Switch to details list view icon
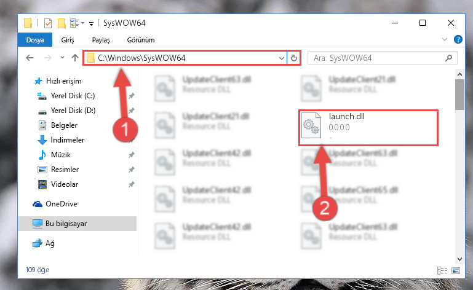Image resolution: width=473 pixels, height=290 pixels. pyautogui.click(x=442, y=270)
